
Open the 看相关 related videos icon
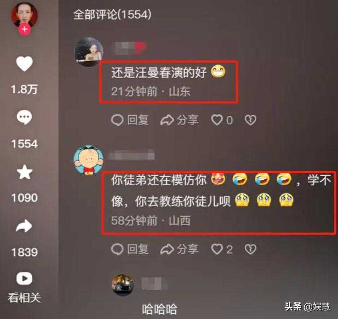click(x=24, y=279)
